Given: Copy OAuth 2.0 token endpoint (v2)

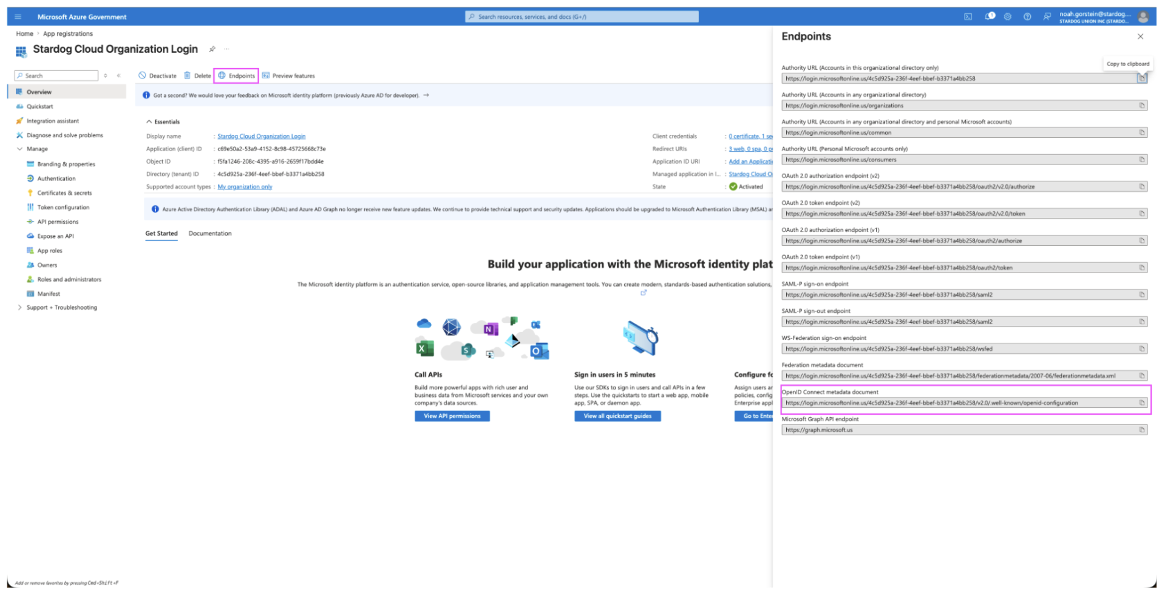Looking at the screenshot, I should pyautogui.click(x=1141, y=214).
